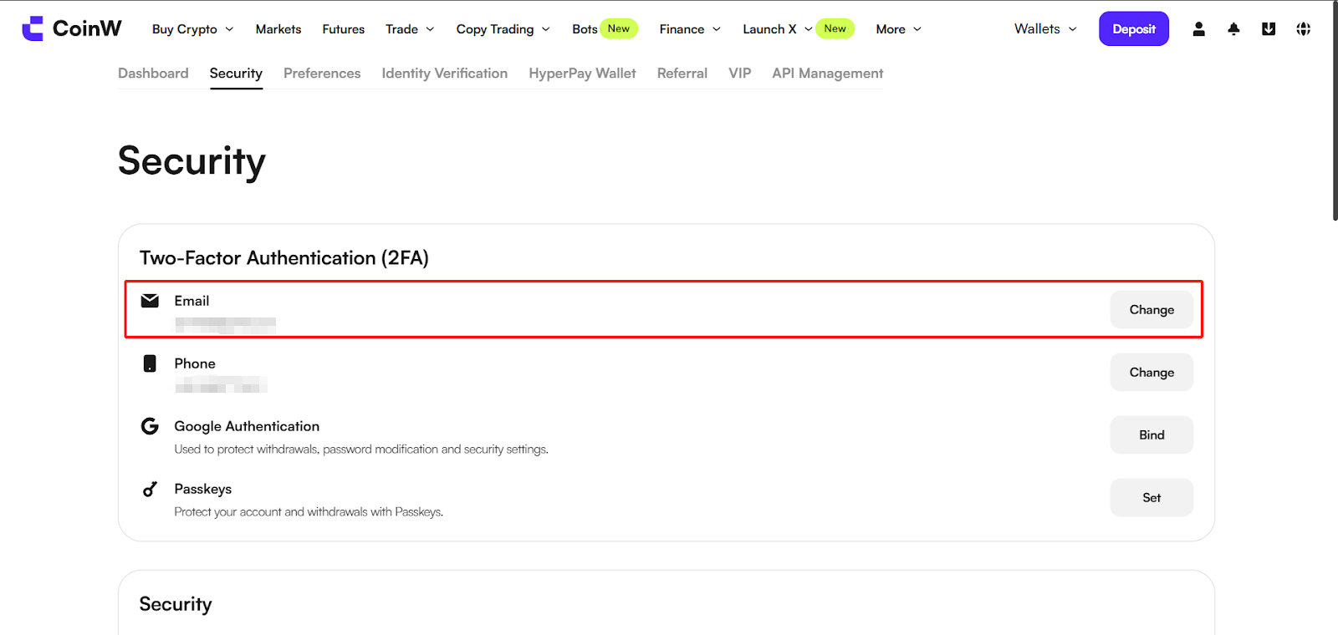
Task: Click Change for Email
Action: pyautogui.click(x=1152, y=310)
